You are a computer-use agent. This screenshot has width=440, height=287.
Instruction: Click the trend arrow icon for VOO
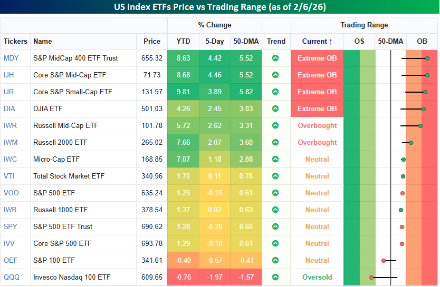(x=275, y=193)
